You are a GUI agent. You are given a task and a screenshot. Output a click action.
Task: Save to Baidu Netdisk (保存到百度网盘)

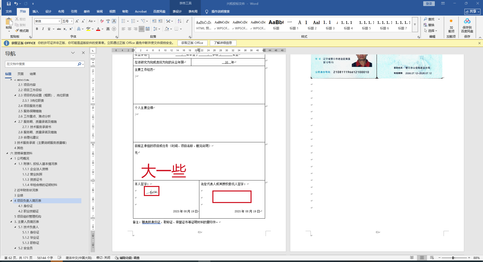coord(467,26)
